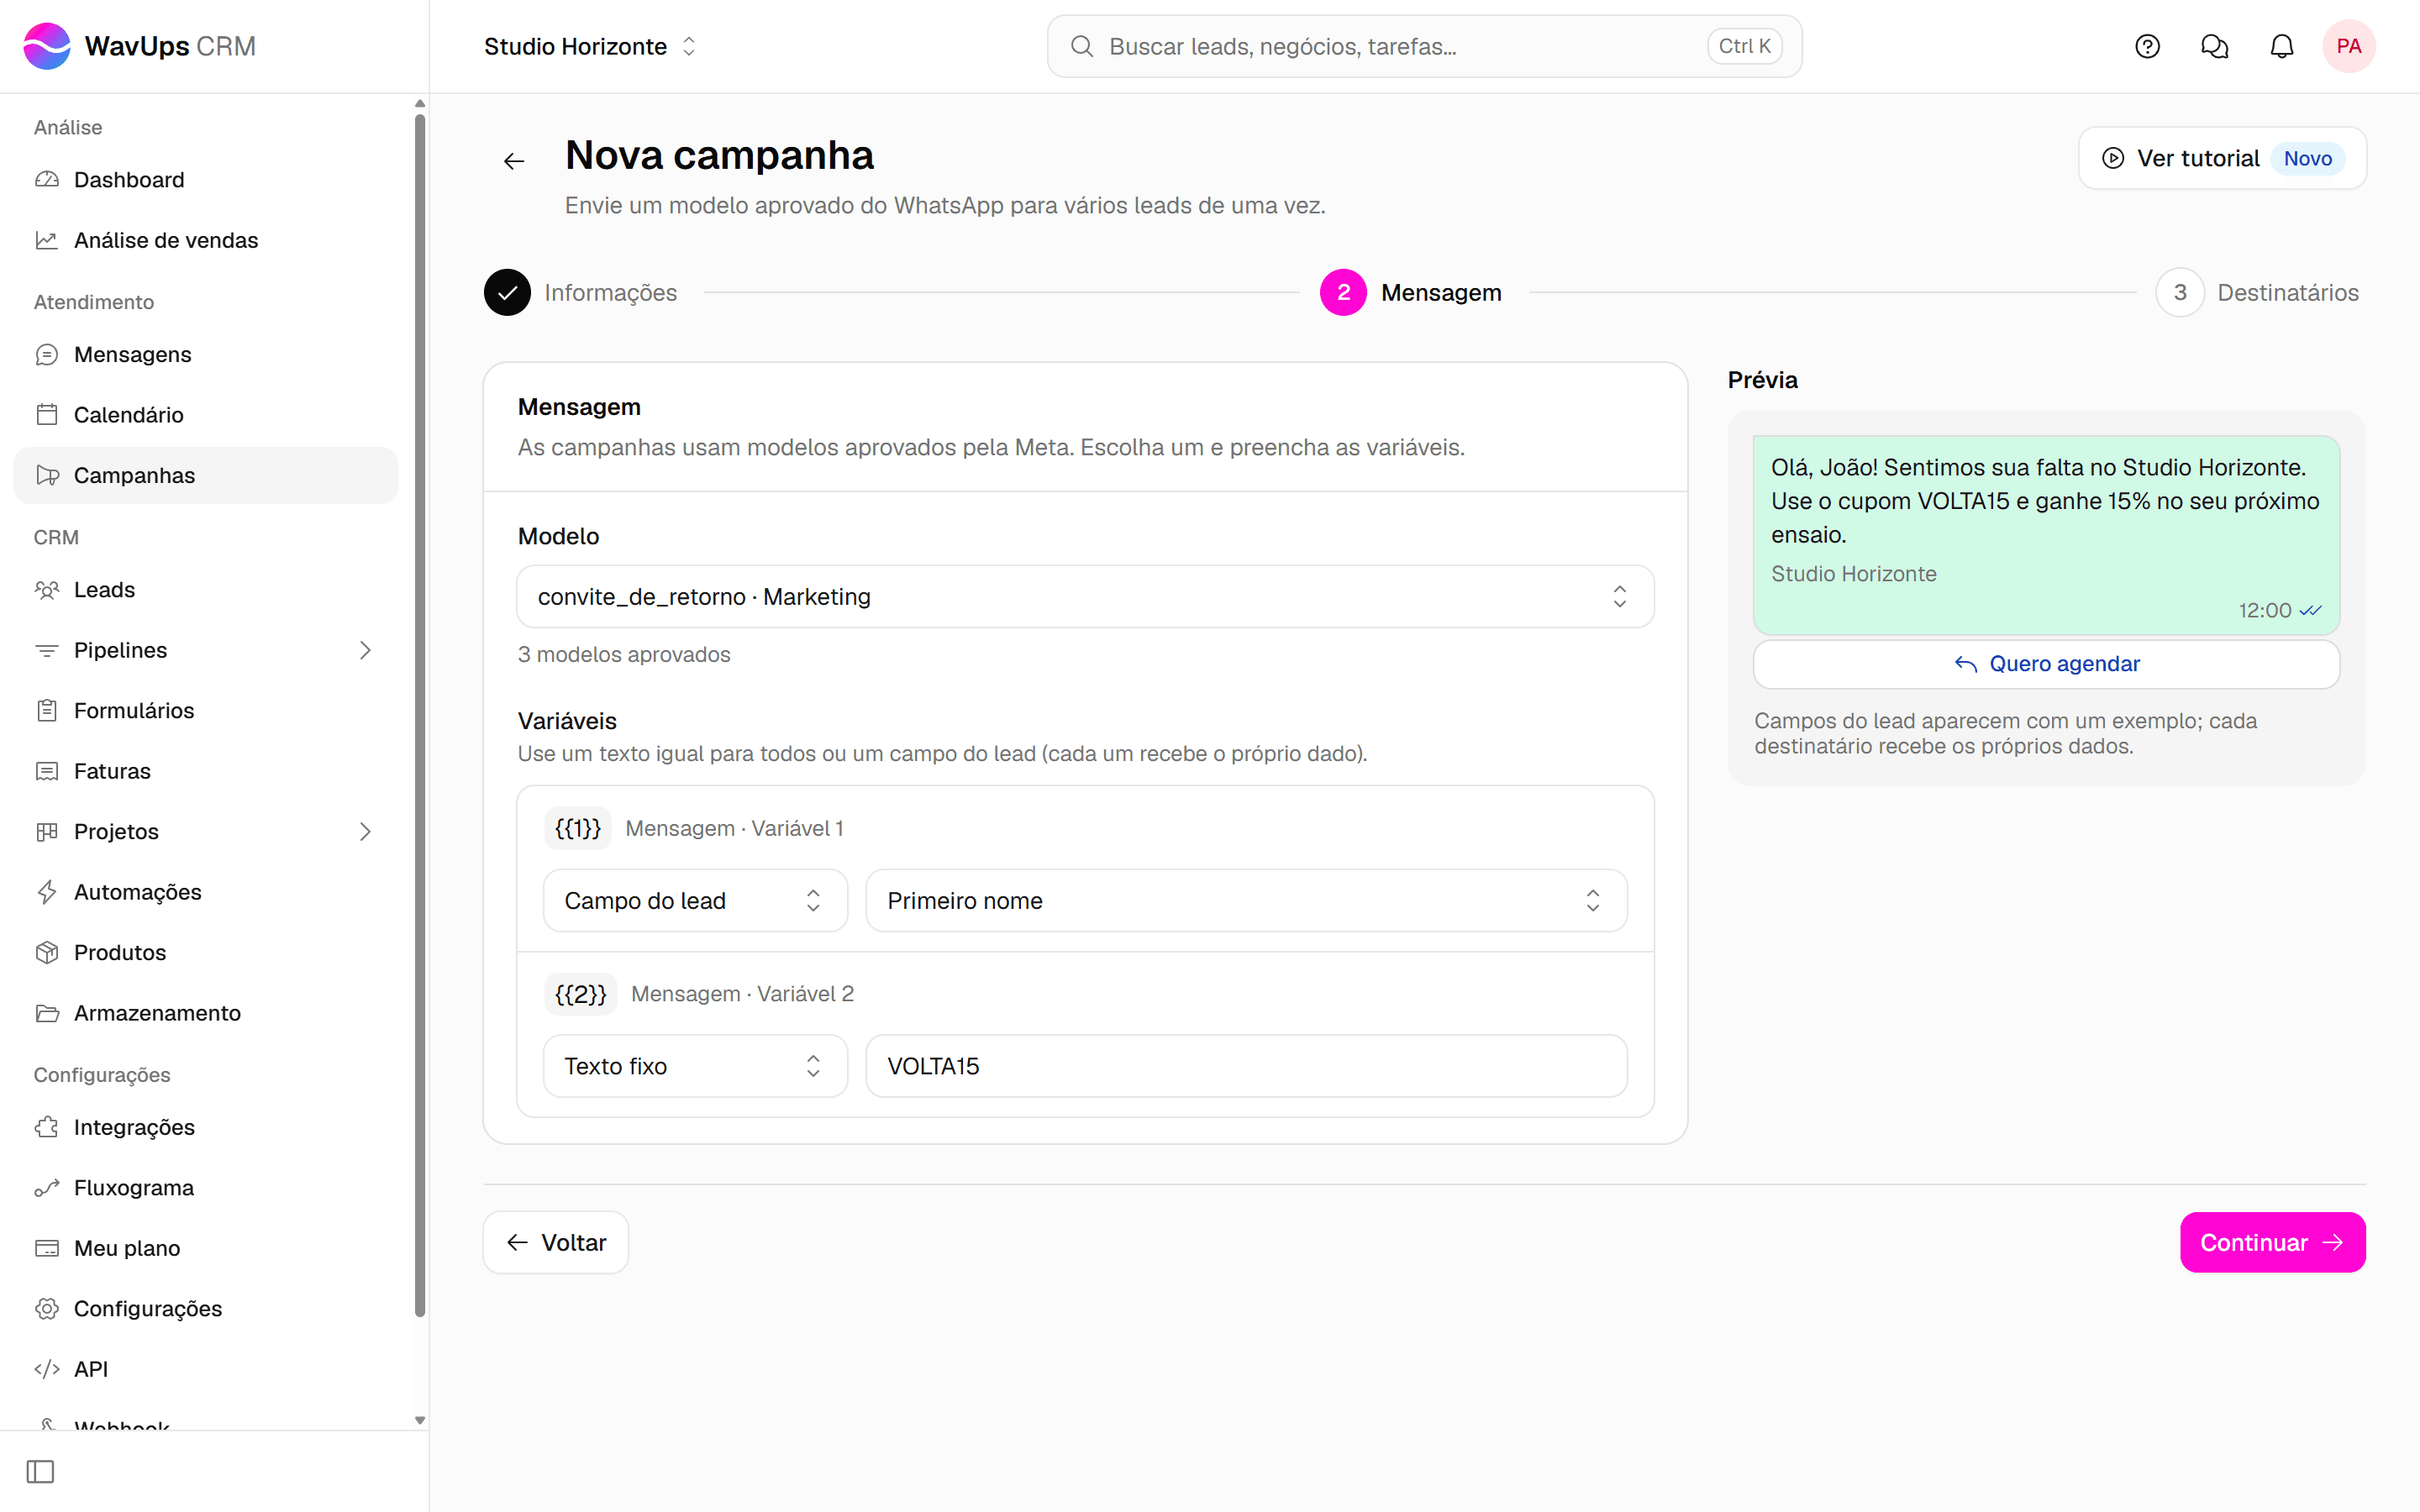Click the play icon in Ver tutorial
This screenshot has width=2420, height=1512.
tap(2112, 158)
